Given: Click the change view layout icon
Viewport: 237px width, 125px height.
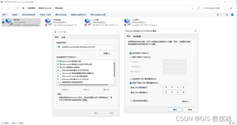Looking at the screenshot, I should (218, 15).
